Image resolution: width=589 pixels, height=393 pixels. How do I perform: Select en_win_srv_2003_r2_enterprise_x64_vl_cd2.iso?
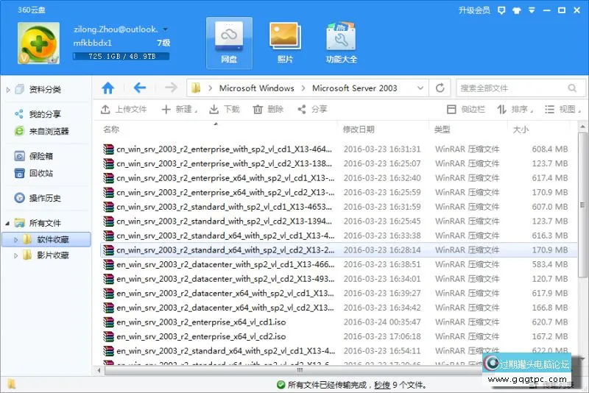point(338,336)
